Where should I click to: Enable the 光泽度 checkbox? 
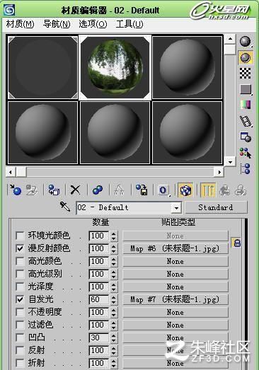(20, 287)
